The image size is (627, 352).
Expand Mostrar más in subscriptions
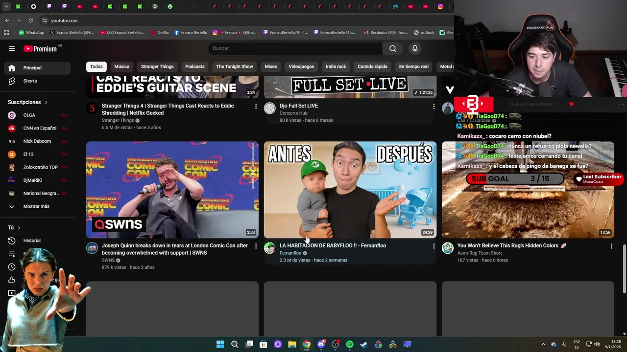(37, 206)
